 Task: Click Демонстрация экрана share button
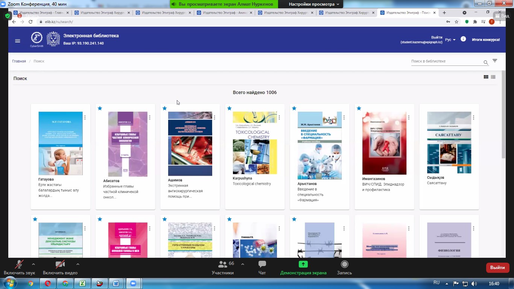point(303,268)
